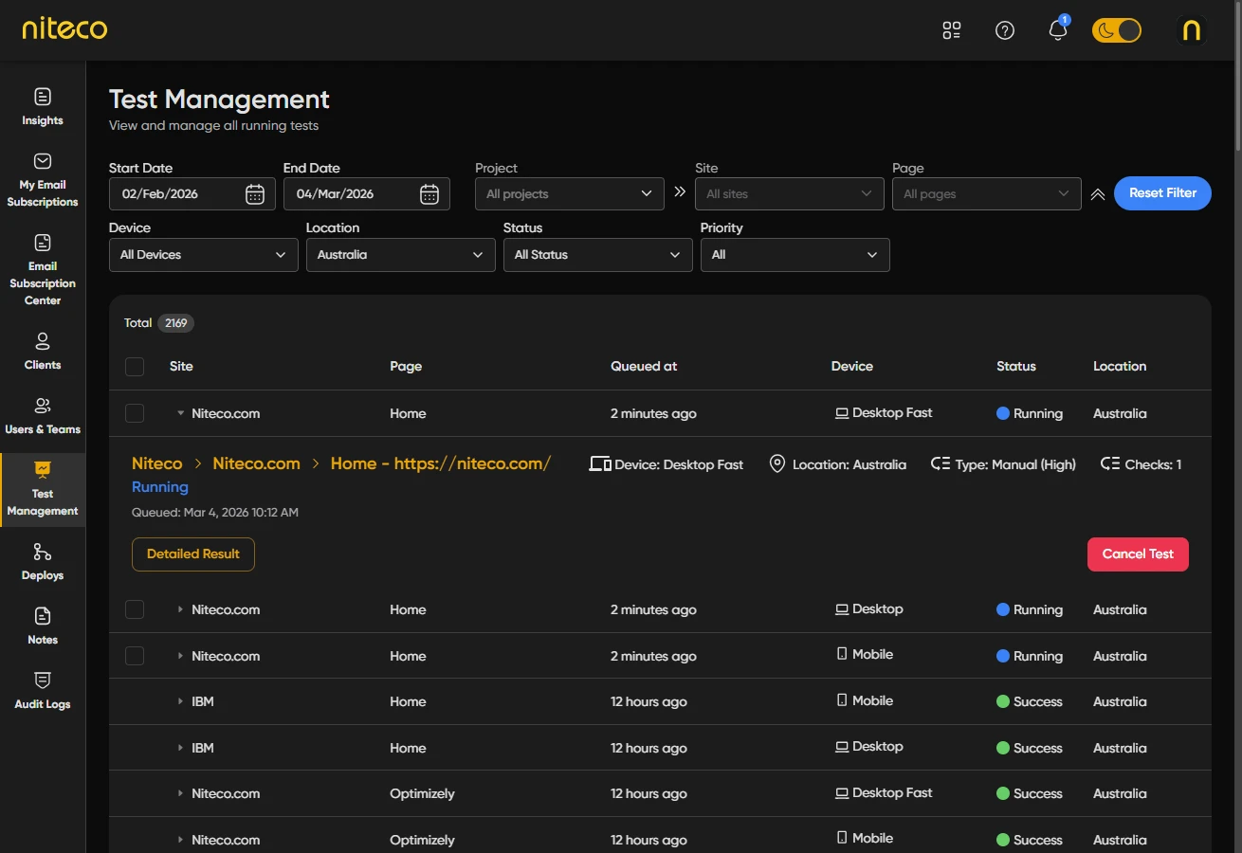Open the All Status dropdown
Image resolution: width=1242 pixels, height=853 pixels.
597,255
